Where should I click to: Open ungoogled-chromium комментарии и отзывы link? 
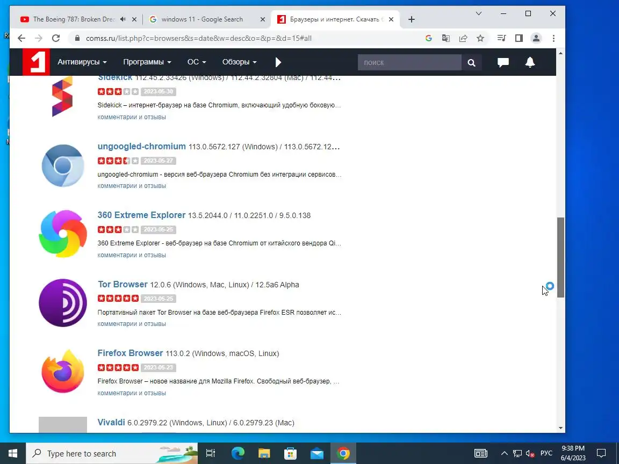pyautogui.click(x=132, y=185)
